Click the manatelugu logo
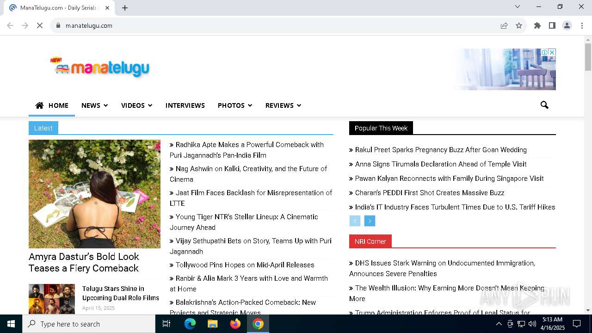 [x=100, y=67]
